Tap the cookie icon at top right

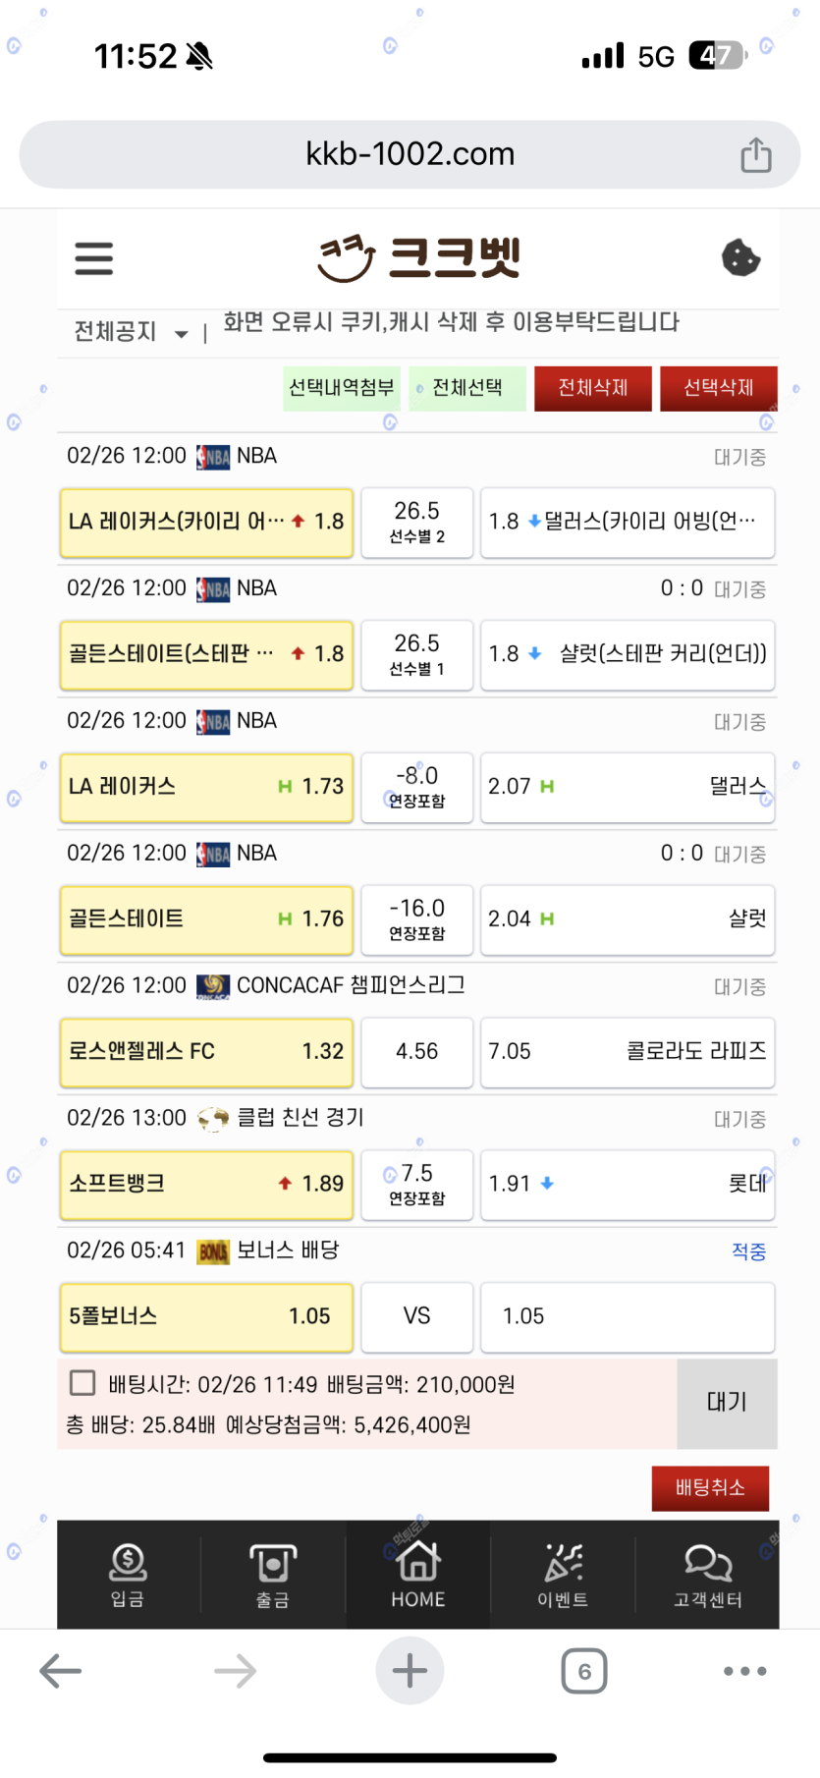coord(740,258)
